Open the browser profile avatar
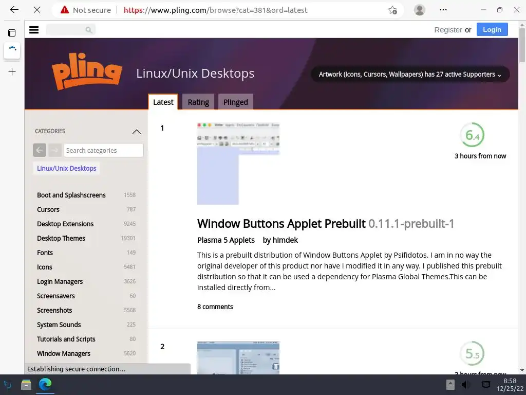Viewport: 526px width, 395px height. coord(419,10)
